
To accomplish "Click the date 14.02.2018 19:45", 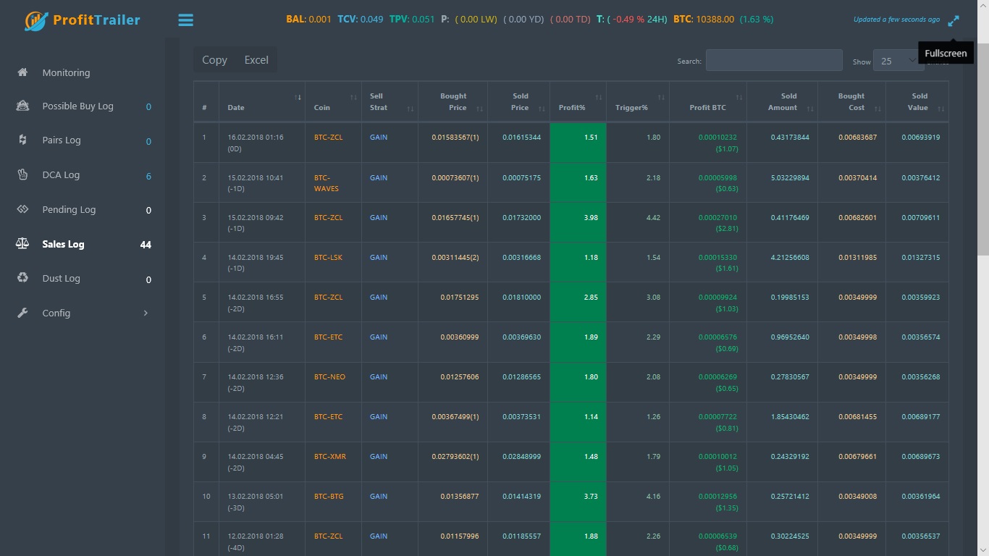I will coord(256,258).
